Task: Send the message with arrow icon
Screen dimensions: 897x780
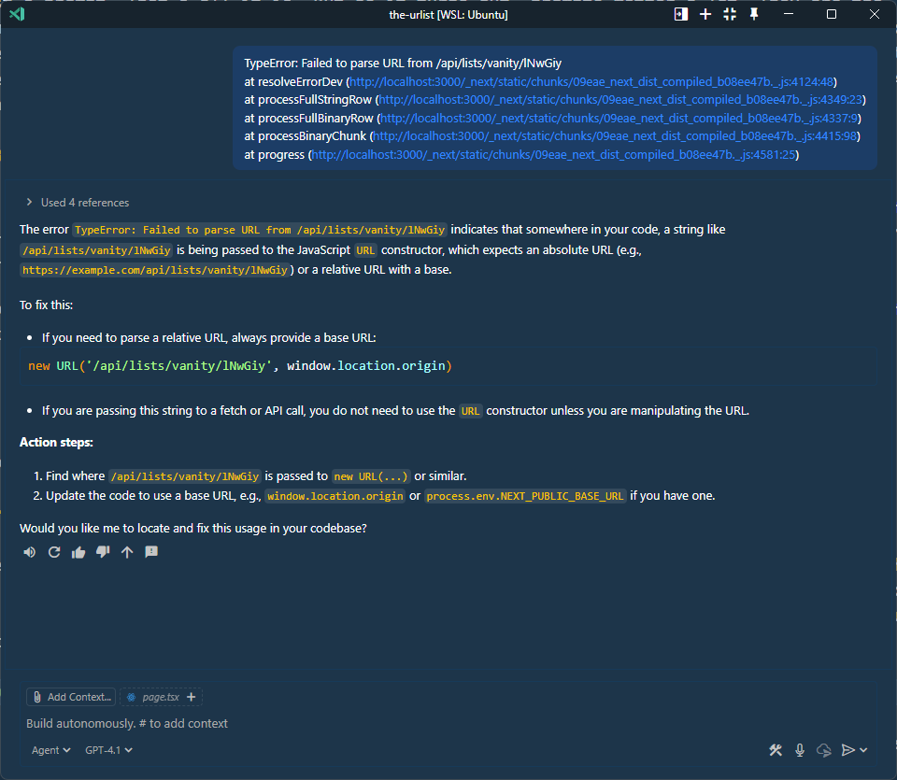Action: click(x=847, y=750)
